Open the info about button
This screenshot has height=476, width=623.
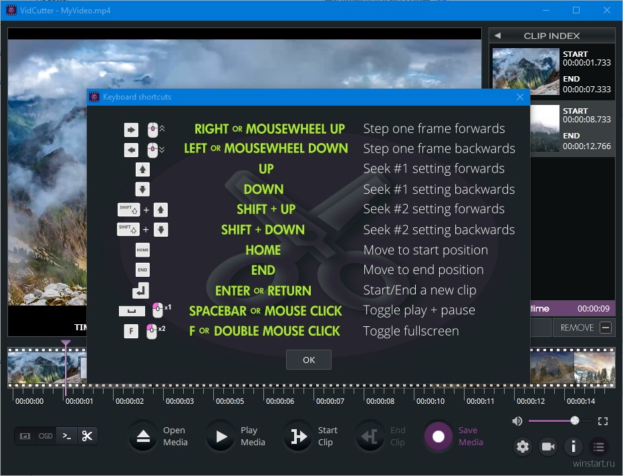[x=574, y=447]
